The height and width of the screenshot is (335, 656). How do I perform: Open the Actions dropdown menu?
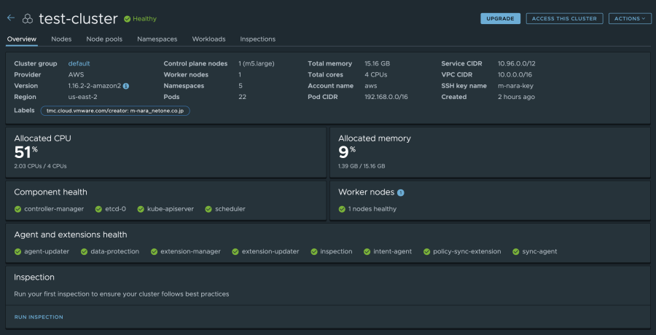click(x=630, y=18)
